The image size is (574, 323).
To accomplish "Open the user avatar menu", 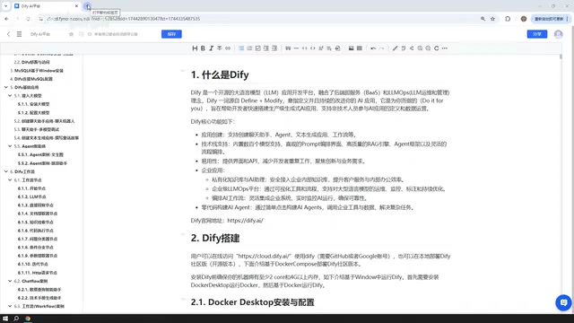I will 558,34.
